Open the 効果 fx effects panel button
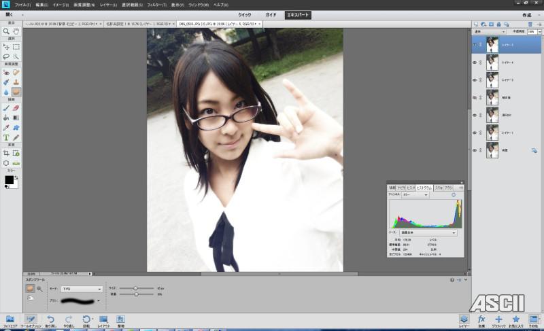 coord(481,321)
